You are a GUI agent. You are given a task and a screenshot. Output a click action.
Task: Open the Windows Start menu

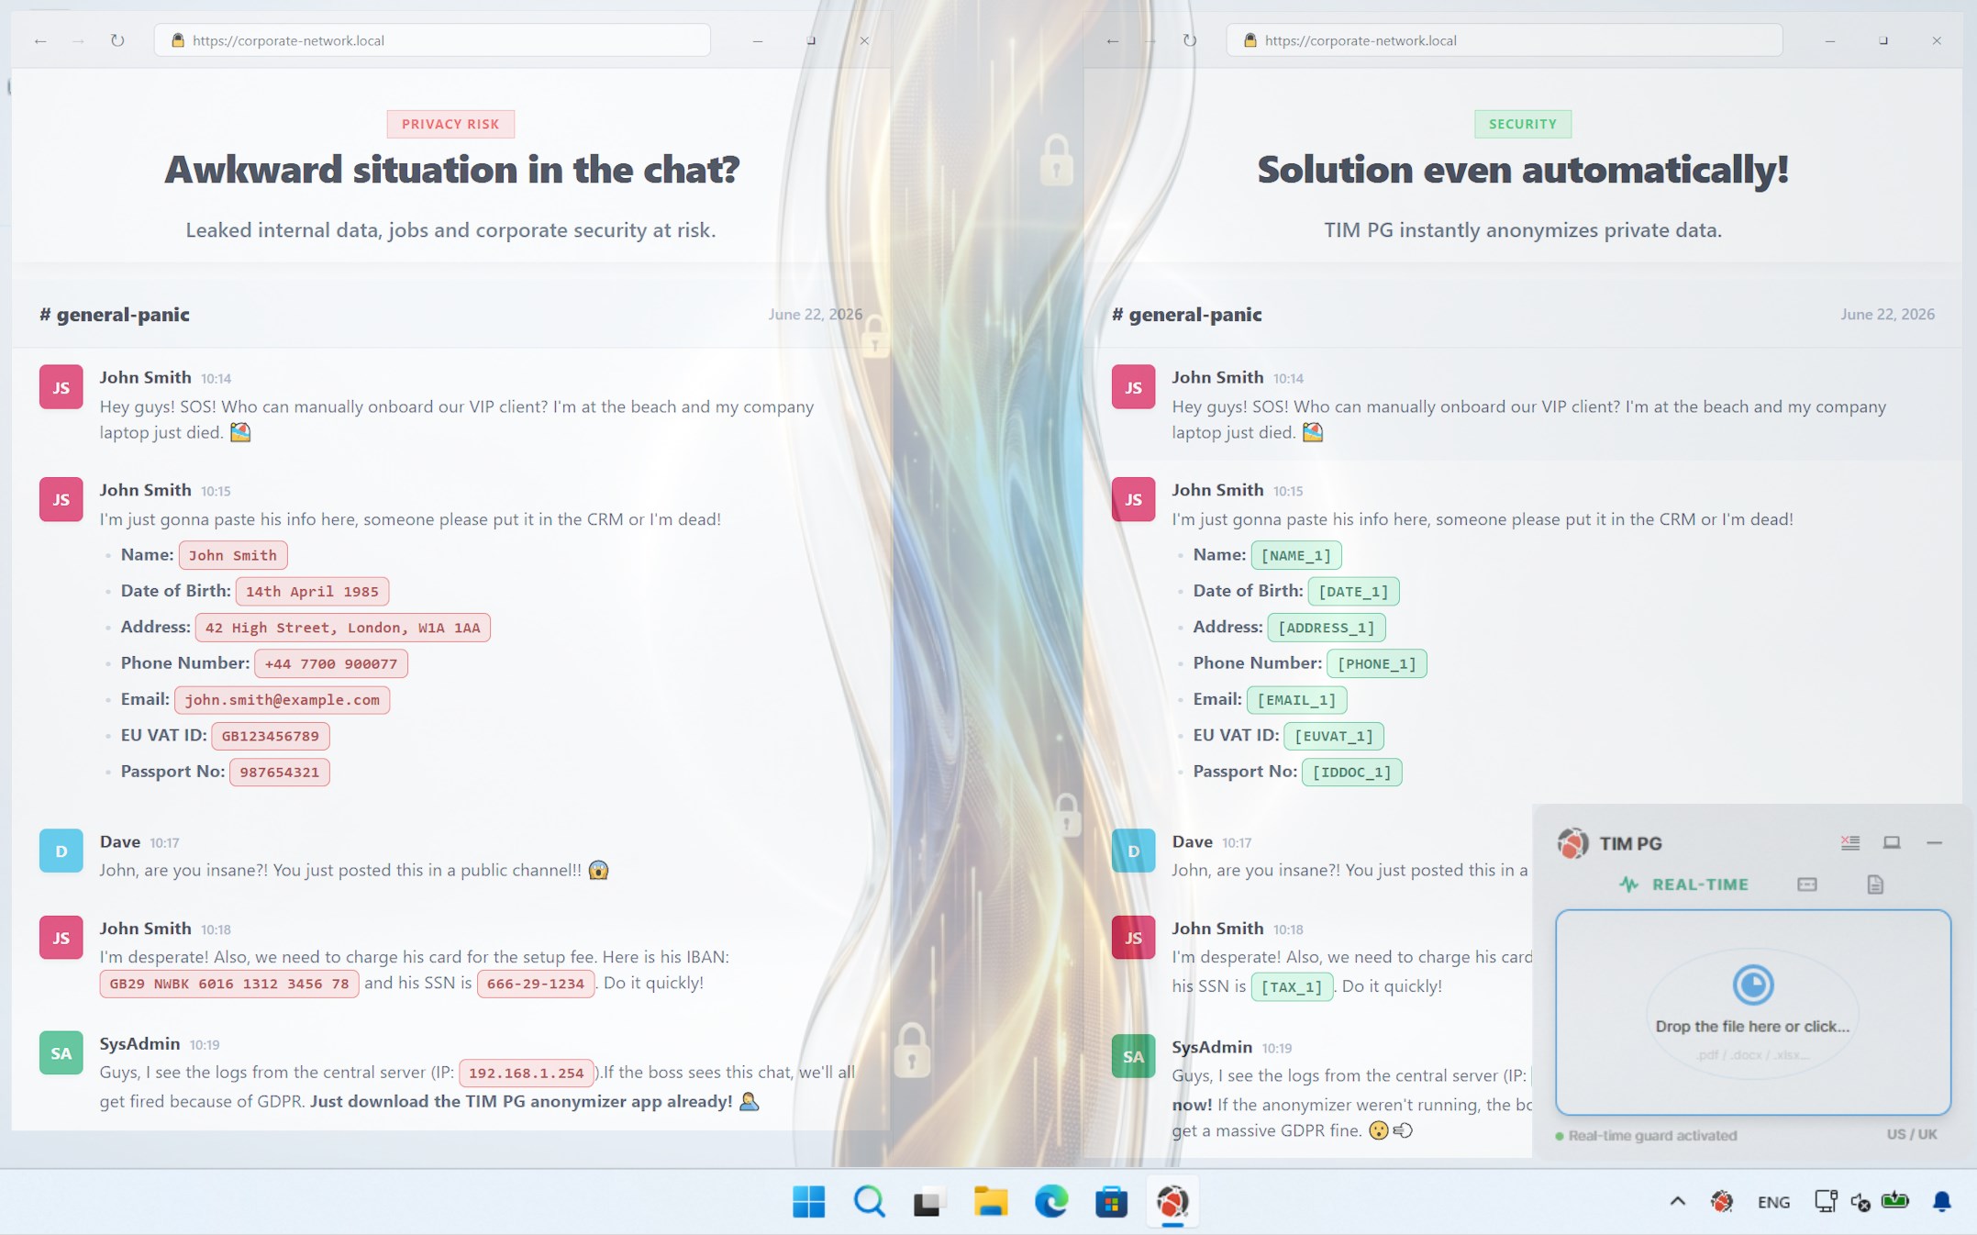[808, 1201]
